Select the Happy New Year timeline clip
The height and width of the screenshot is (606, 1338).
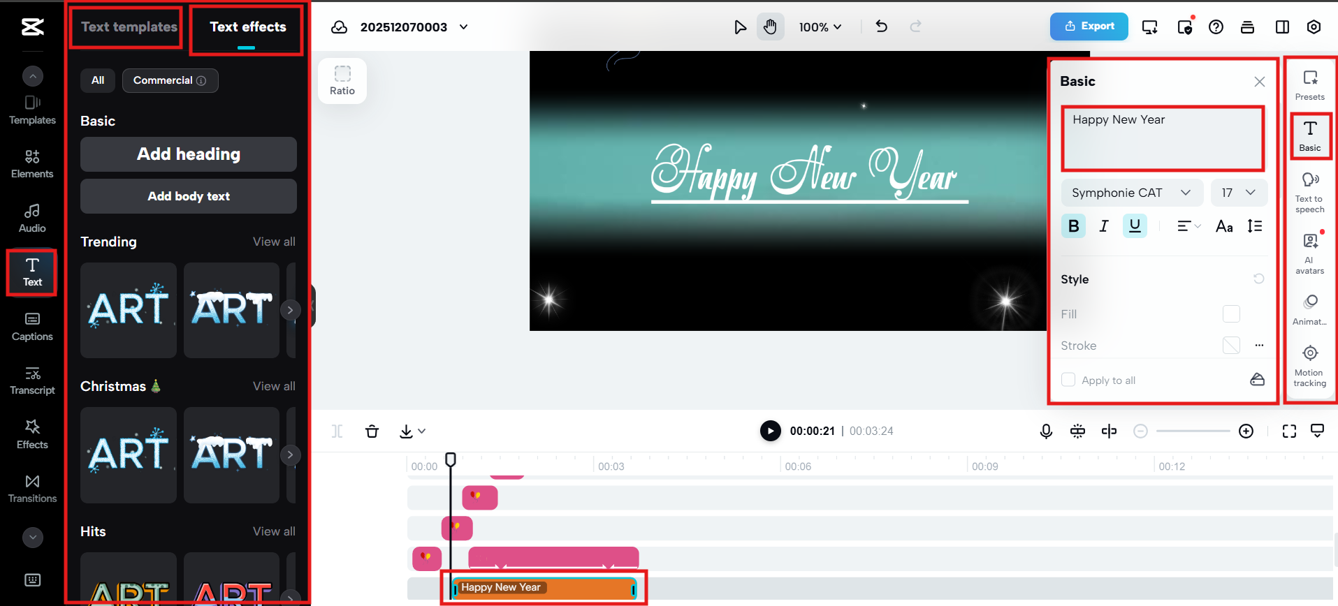(x=544, y=588)
